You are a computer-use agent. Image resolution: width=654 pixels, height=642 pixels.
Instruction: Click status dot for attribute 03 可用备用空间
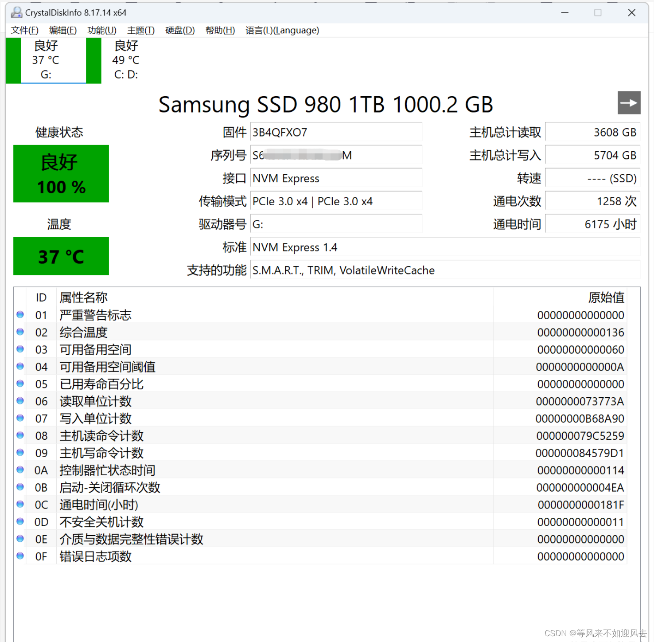(20, 349)
